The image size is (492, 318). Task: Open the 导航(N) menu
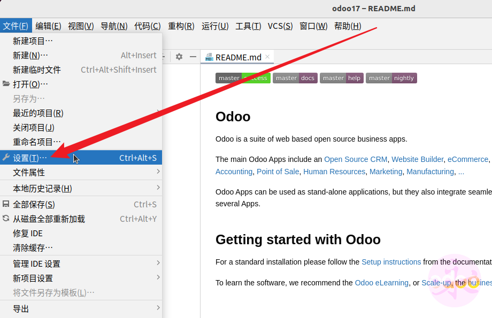click(114, 26)
